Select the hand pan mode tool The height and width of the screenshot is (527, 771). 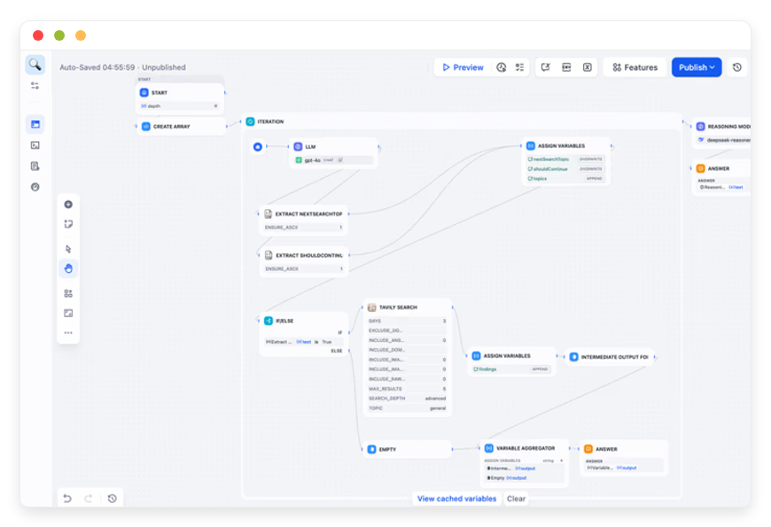tap(68, 268)
